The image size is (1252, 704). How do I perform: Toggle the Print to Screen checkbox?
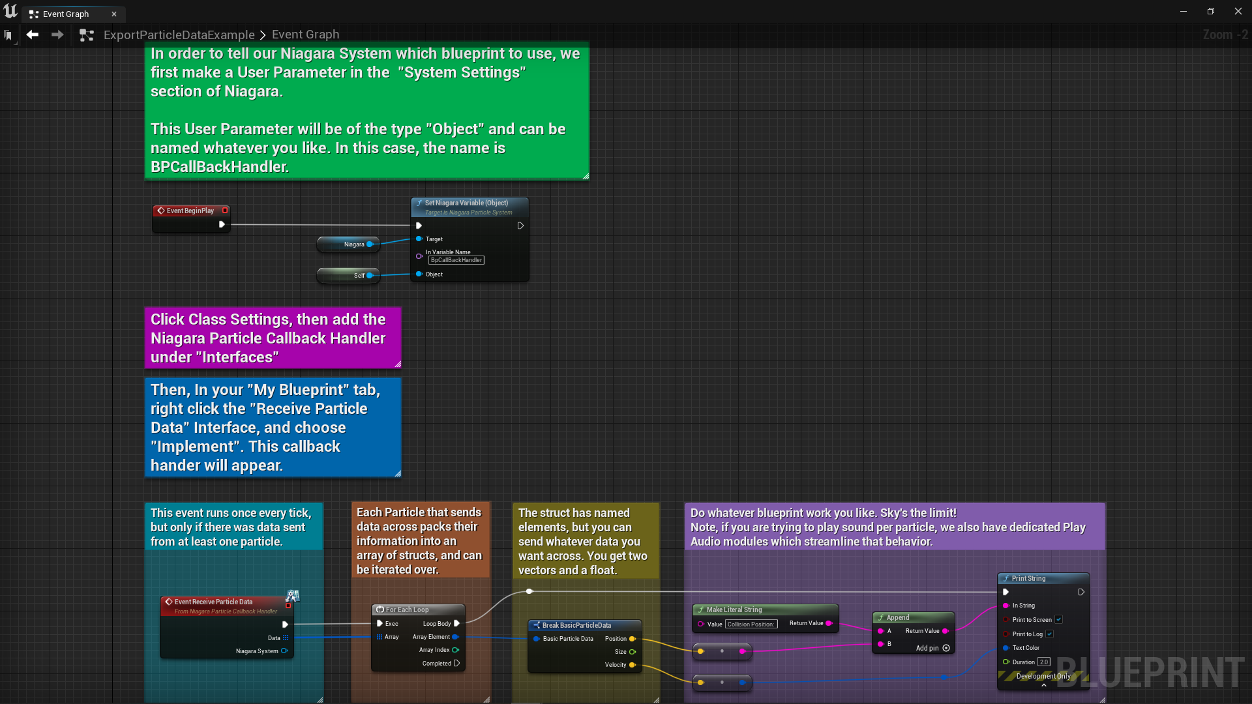pos(1058,619)
